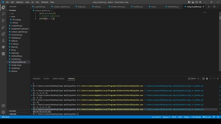Open datatype.py in the Explorer
This screenshot has width=221, height=124.
pyautogui.click(x=16, y=38)
